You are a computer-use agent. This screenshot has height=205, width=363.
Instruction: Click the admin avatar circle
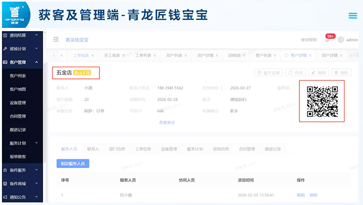(340, 40)
